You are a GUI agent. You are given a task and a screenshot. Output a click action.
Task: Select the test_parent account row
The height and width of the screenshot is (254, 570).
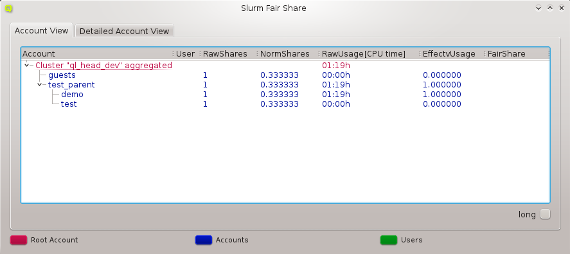[285, 85]
